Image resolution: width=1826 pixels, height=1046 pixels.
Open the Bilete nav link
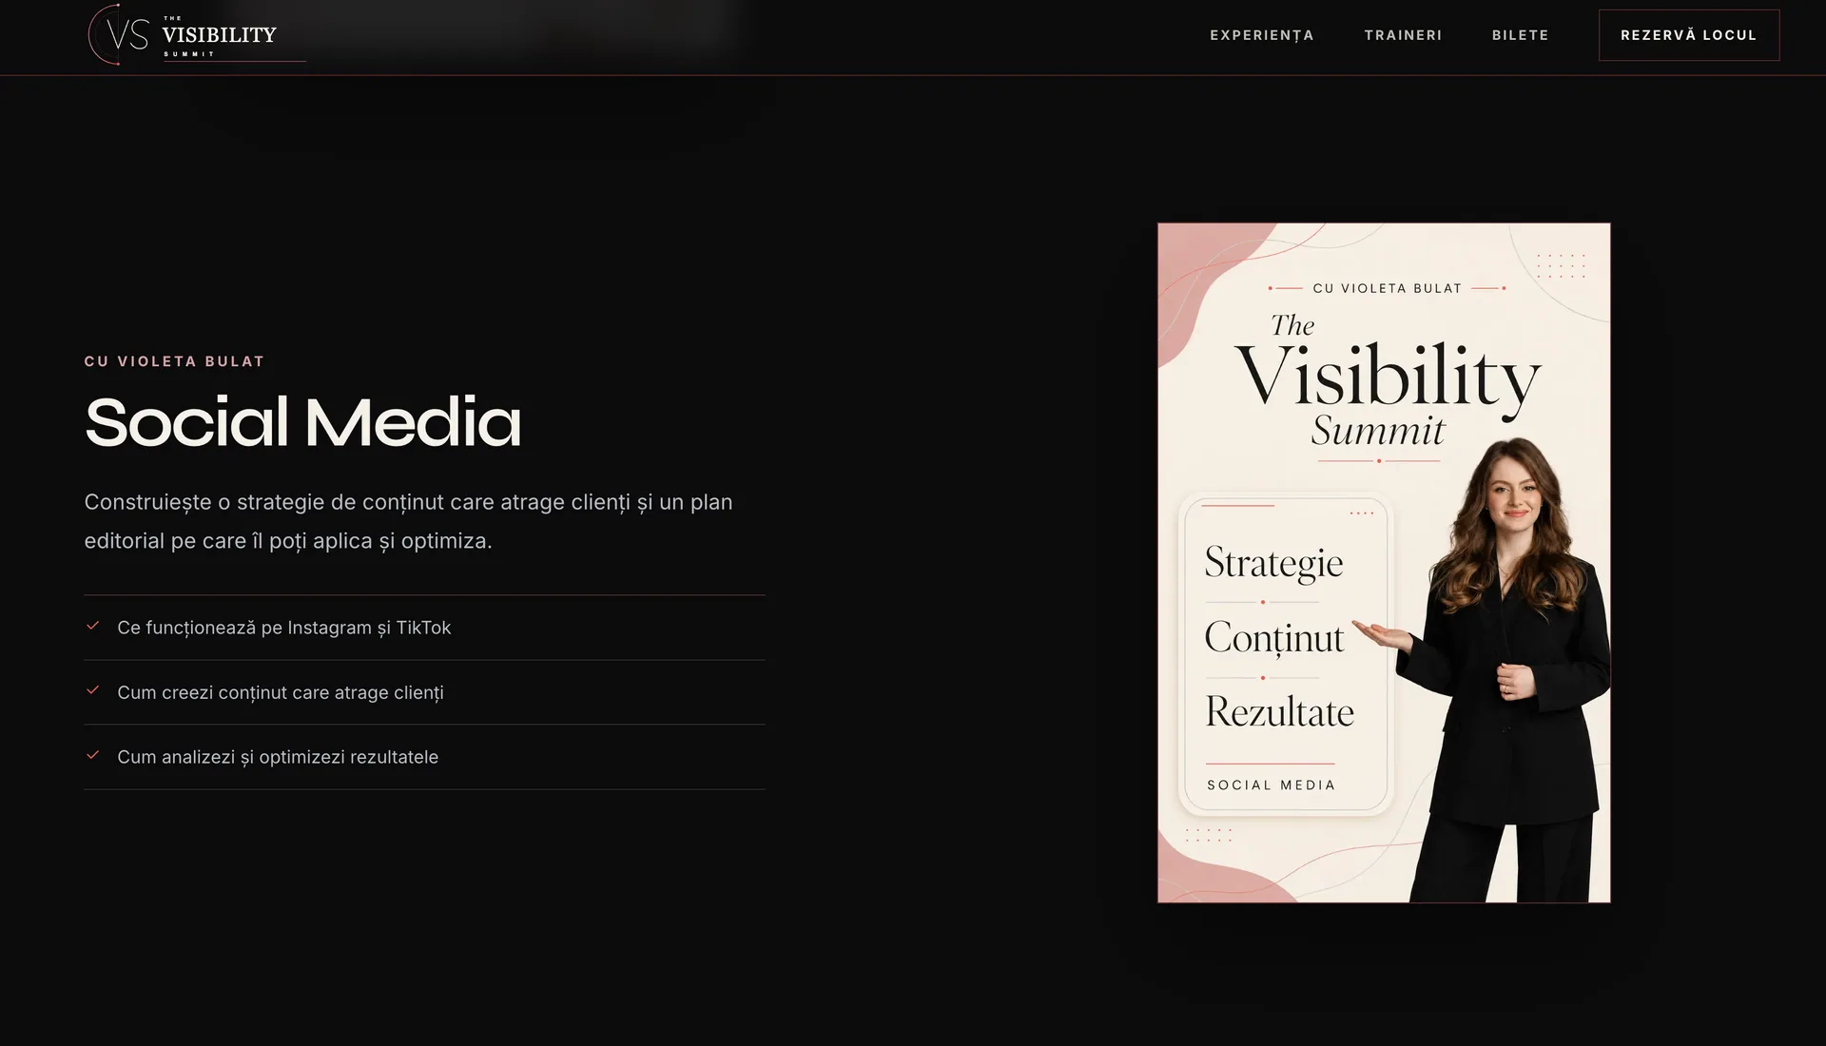(x=1520, y=35)
